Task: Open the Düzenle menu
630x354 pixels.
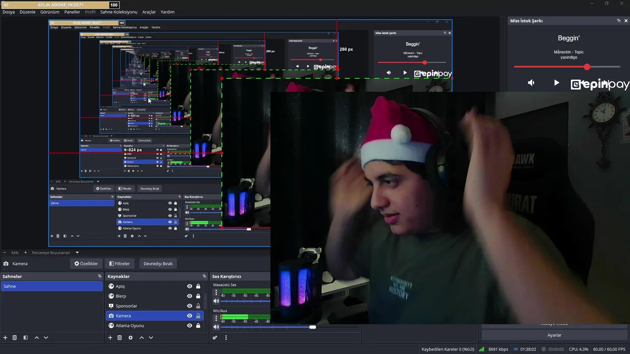Action: coord(28,12)
